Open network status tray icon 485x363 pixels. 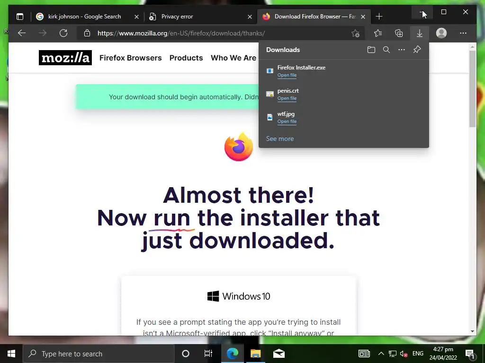(x=393, y=354)
